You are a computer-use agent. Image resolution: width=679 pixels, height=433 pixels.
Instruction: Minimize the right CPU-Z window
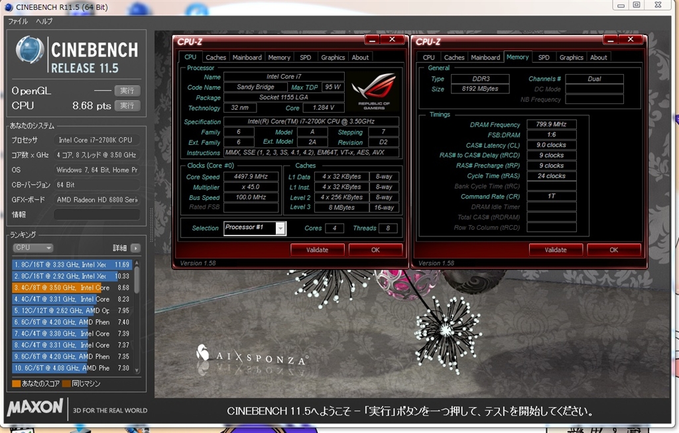tap(611, 40)
